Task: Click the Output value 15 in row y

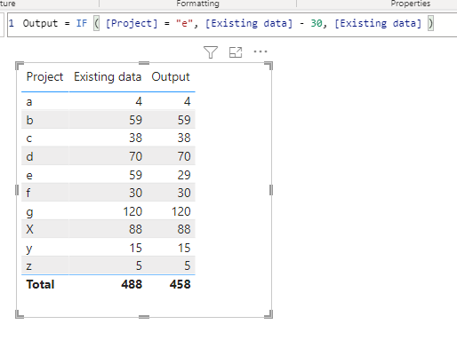Action: coord(184,248)
